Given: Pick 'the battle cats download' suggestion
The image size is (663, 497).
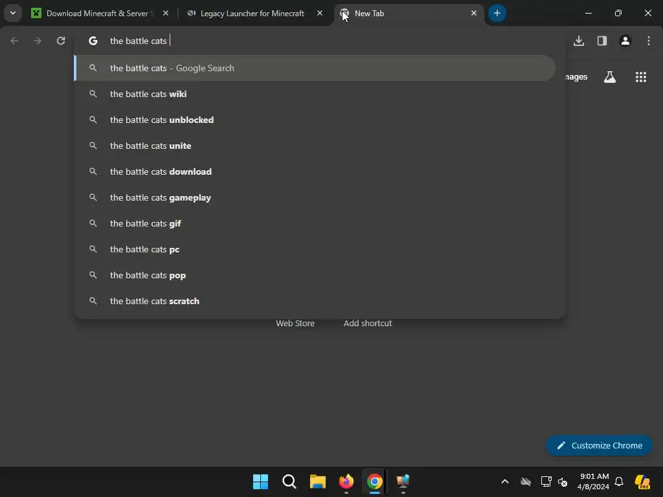Looking at the screenshot, I should tap(315, 171).
